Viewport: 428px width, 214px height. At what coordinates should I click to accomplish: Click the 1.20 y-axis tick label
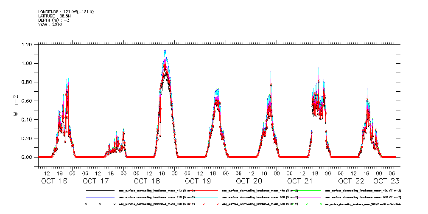point(26,45)
